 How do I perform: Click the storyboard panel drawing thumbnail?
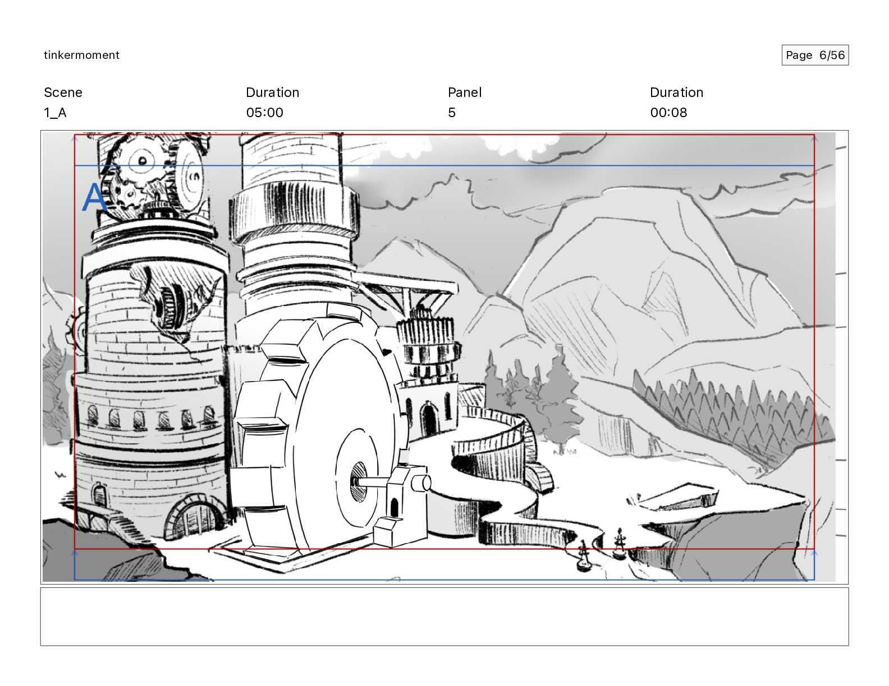click(x=444, y=358)
